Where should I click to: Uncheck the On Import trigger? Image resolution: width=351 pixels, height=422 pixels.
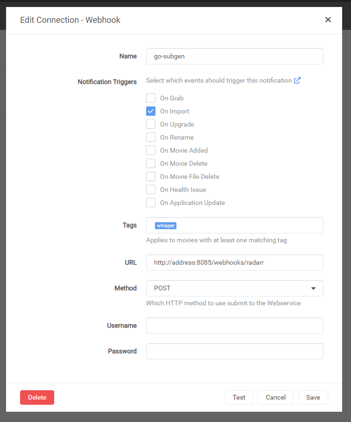coord(151,111)
